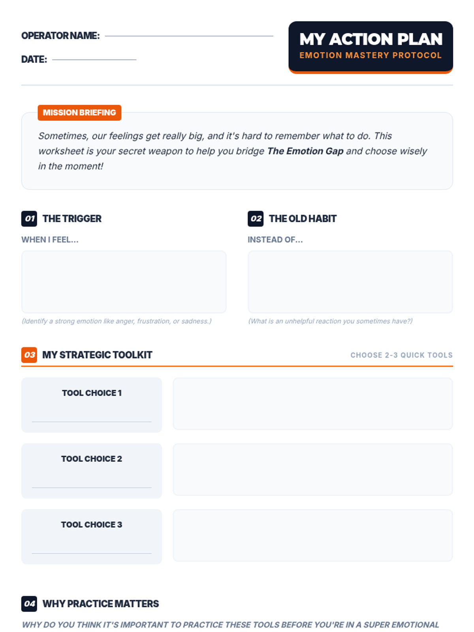Click the description box beside Tool Choice 2
This screenshot has height=632, width=474.
313,469
